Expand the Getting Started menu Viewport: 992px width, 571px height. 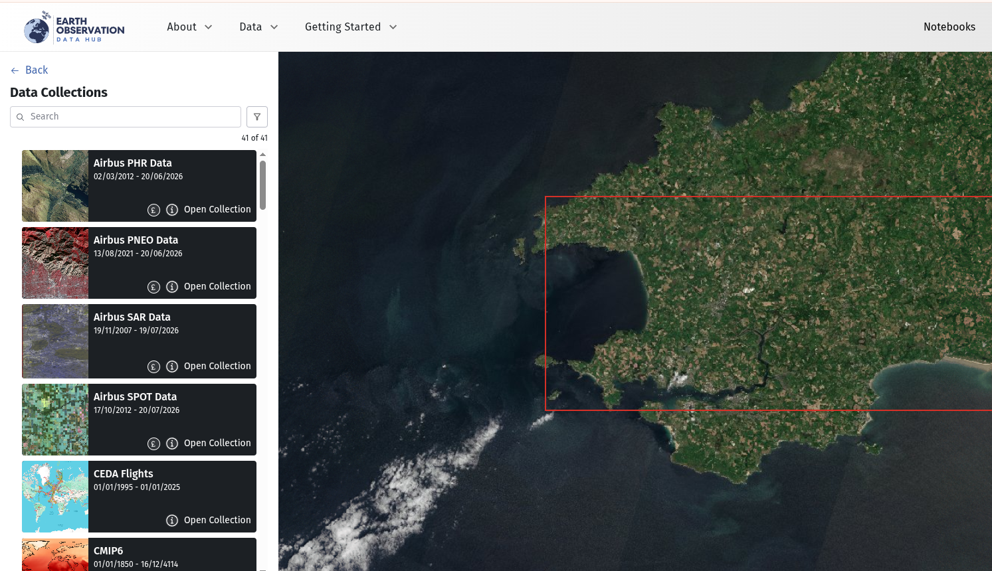click(351, 27)
